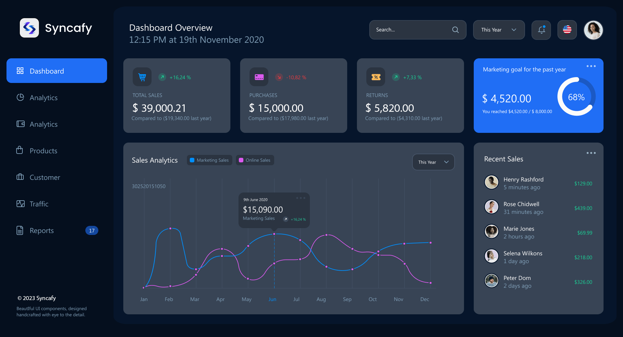Toggle the Marketing Sales legend series
The image size is (623, 337).
209,160
